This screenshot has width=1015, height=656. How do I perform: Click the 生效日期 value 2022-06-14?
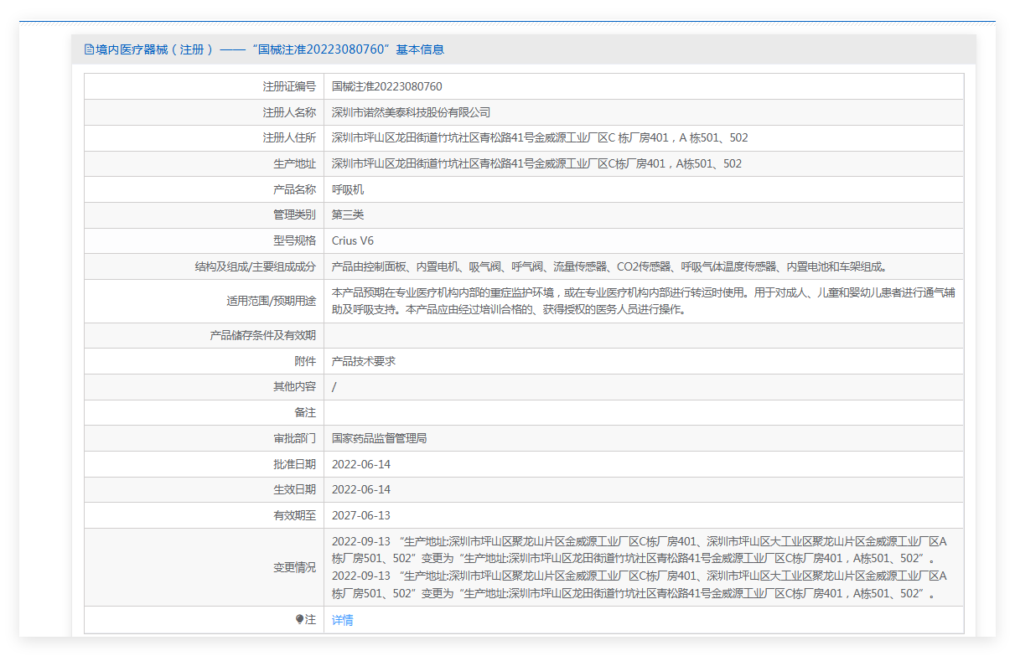click(x=361, y=489)
